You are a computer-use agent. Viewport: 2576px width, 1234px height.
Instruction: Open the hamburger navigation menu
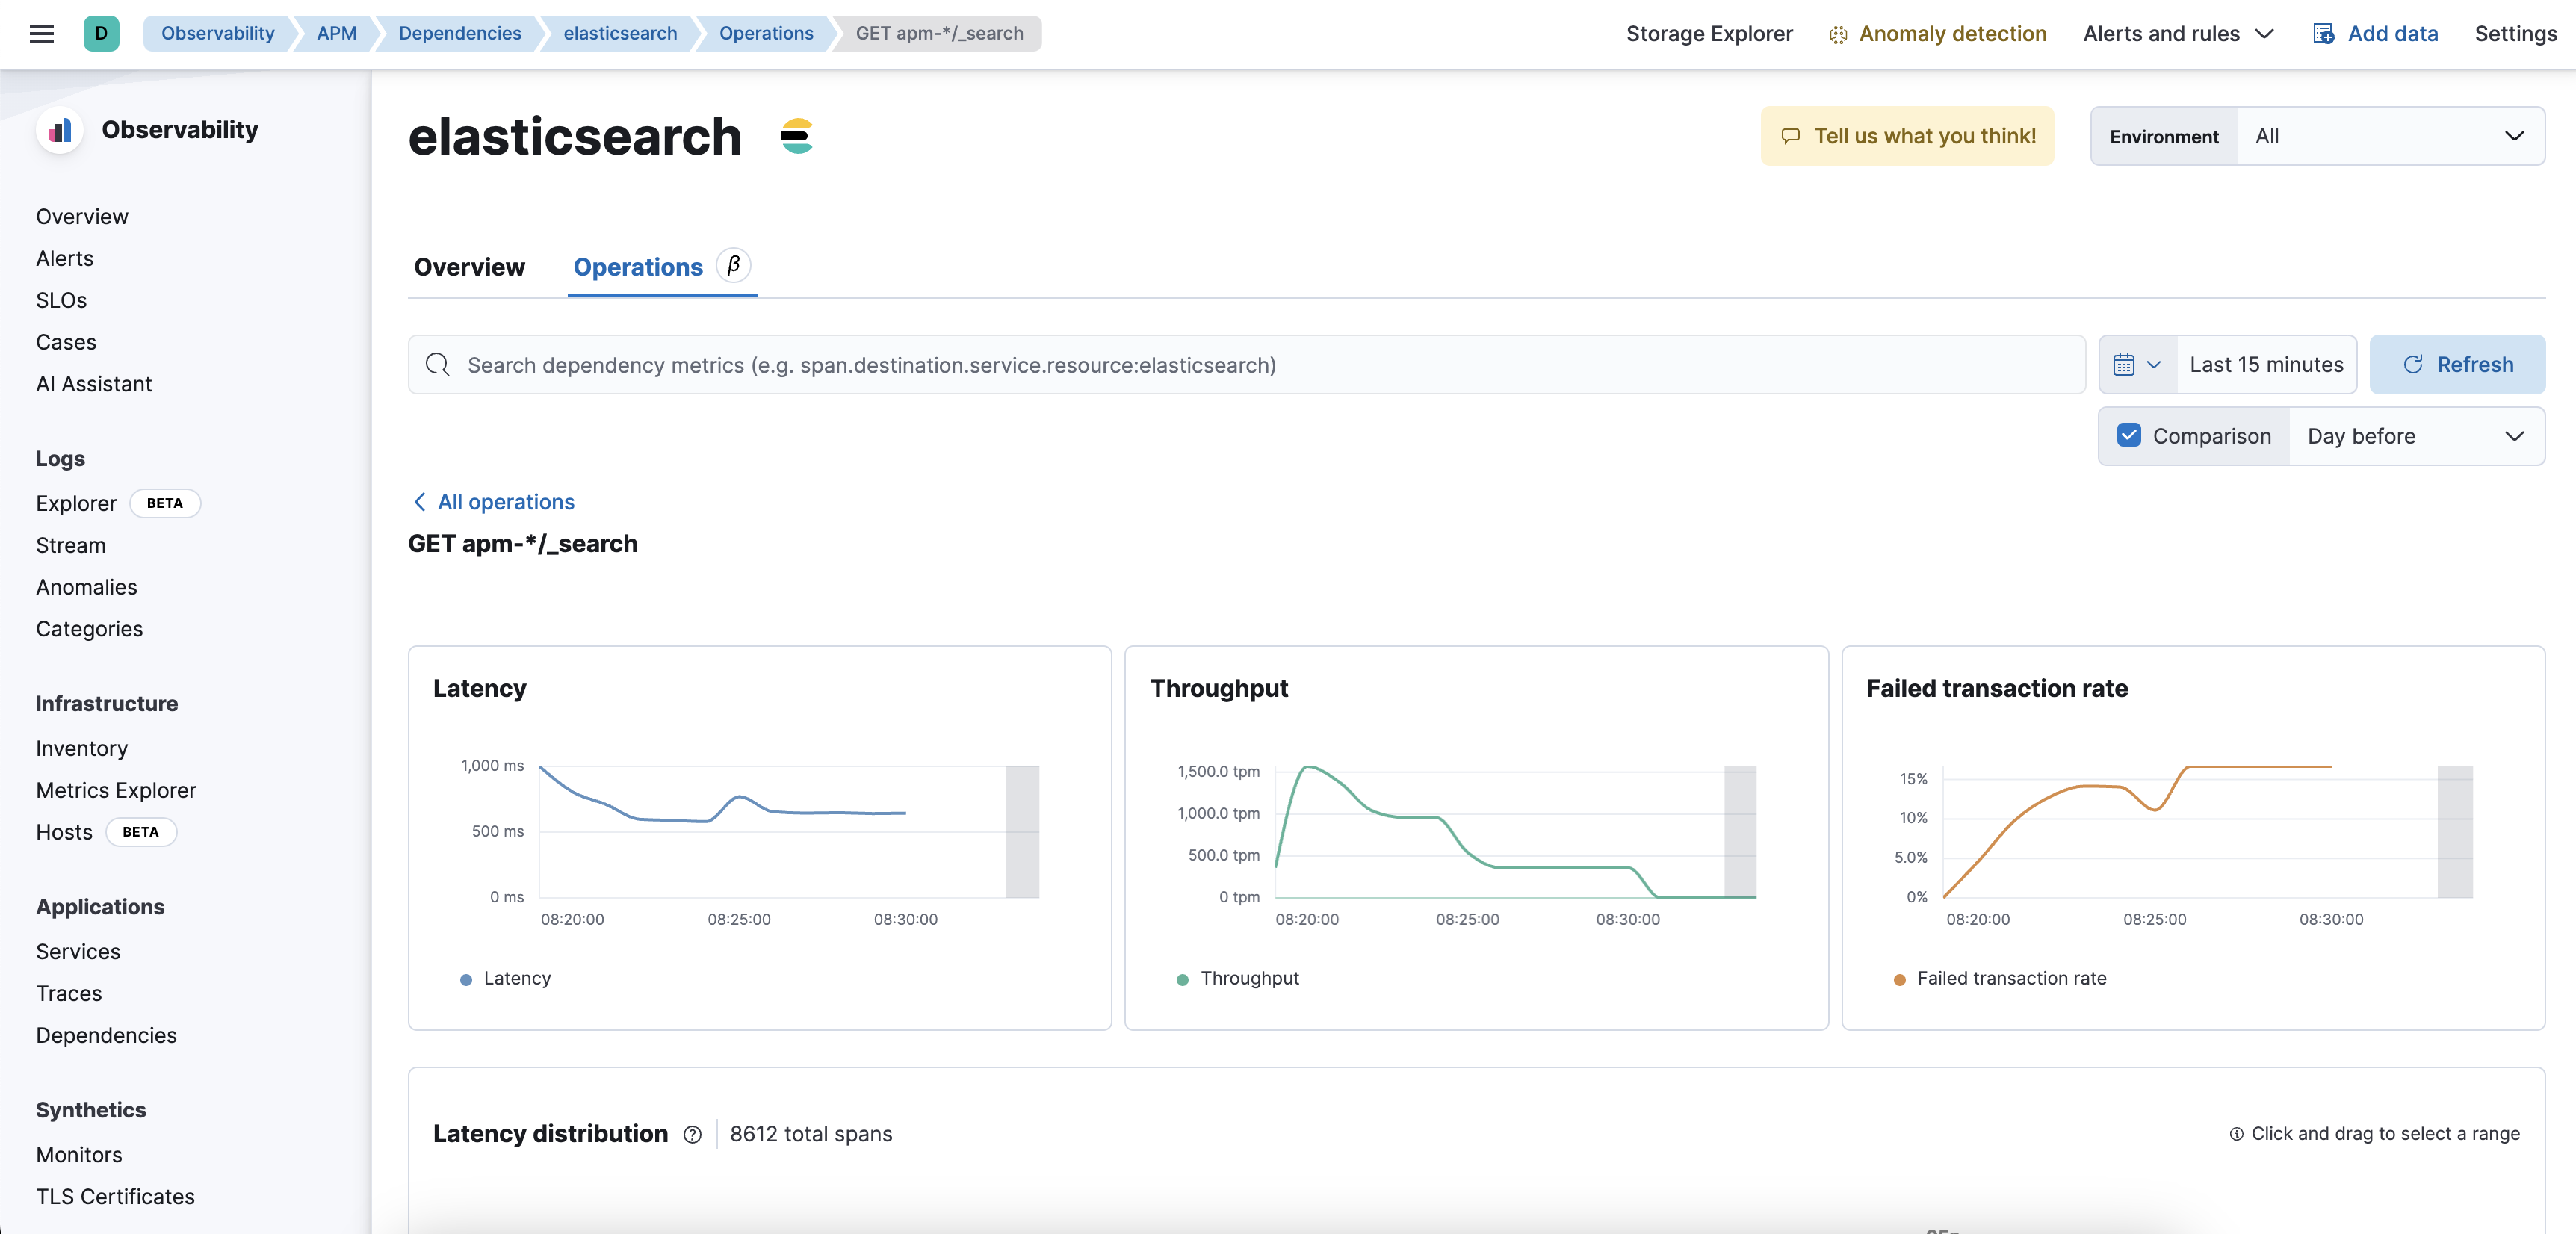(41, 34)
